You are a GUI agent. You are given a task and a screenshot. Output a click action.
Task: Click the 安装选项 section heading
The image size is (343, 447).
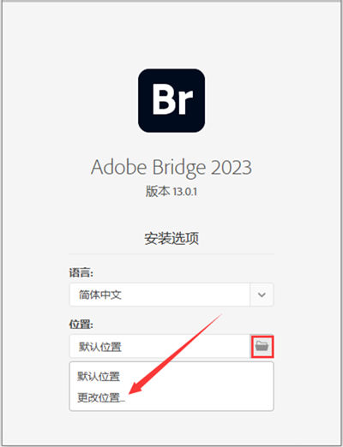tap(171, 238)
